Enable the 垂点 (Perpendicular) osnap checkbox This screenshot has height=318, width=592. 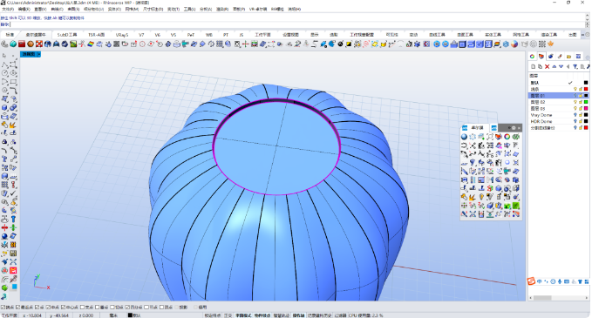pos(98,308)
